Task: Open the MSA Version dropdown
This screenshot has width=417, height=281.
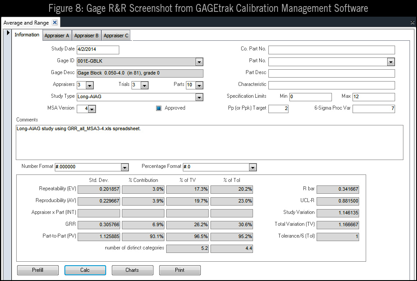Action: (x=91, y=108)
